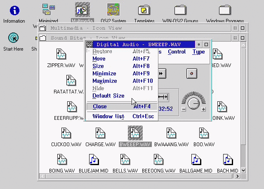This screenshot has width=264, height=189.
Task: Choose Close Alt+F4 from the system menu
Action: click(122, 107)
